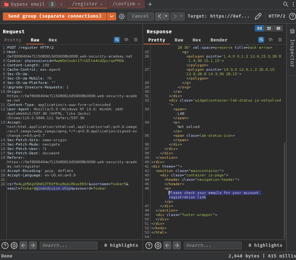Screen dimensions: 296x260
Task: Select the Hex tab in Response
Action: (x=196, y=40)
